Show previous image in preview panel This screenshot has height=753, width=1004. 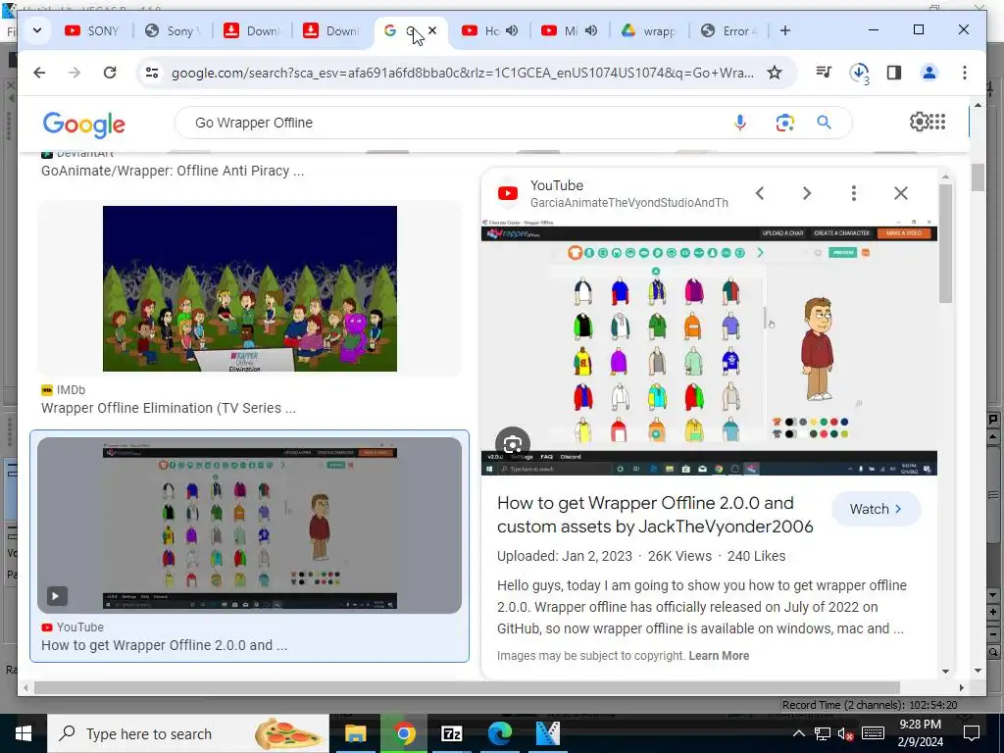(x=760, y=193)
